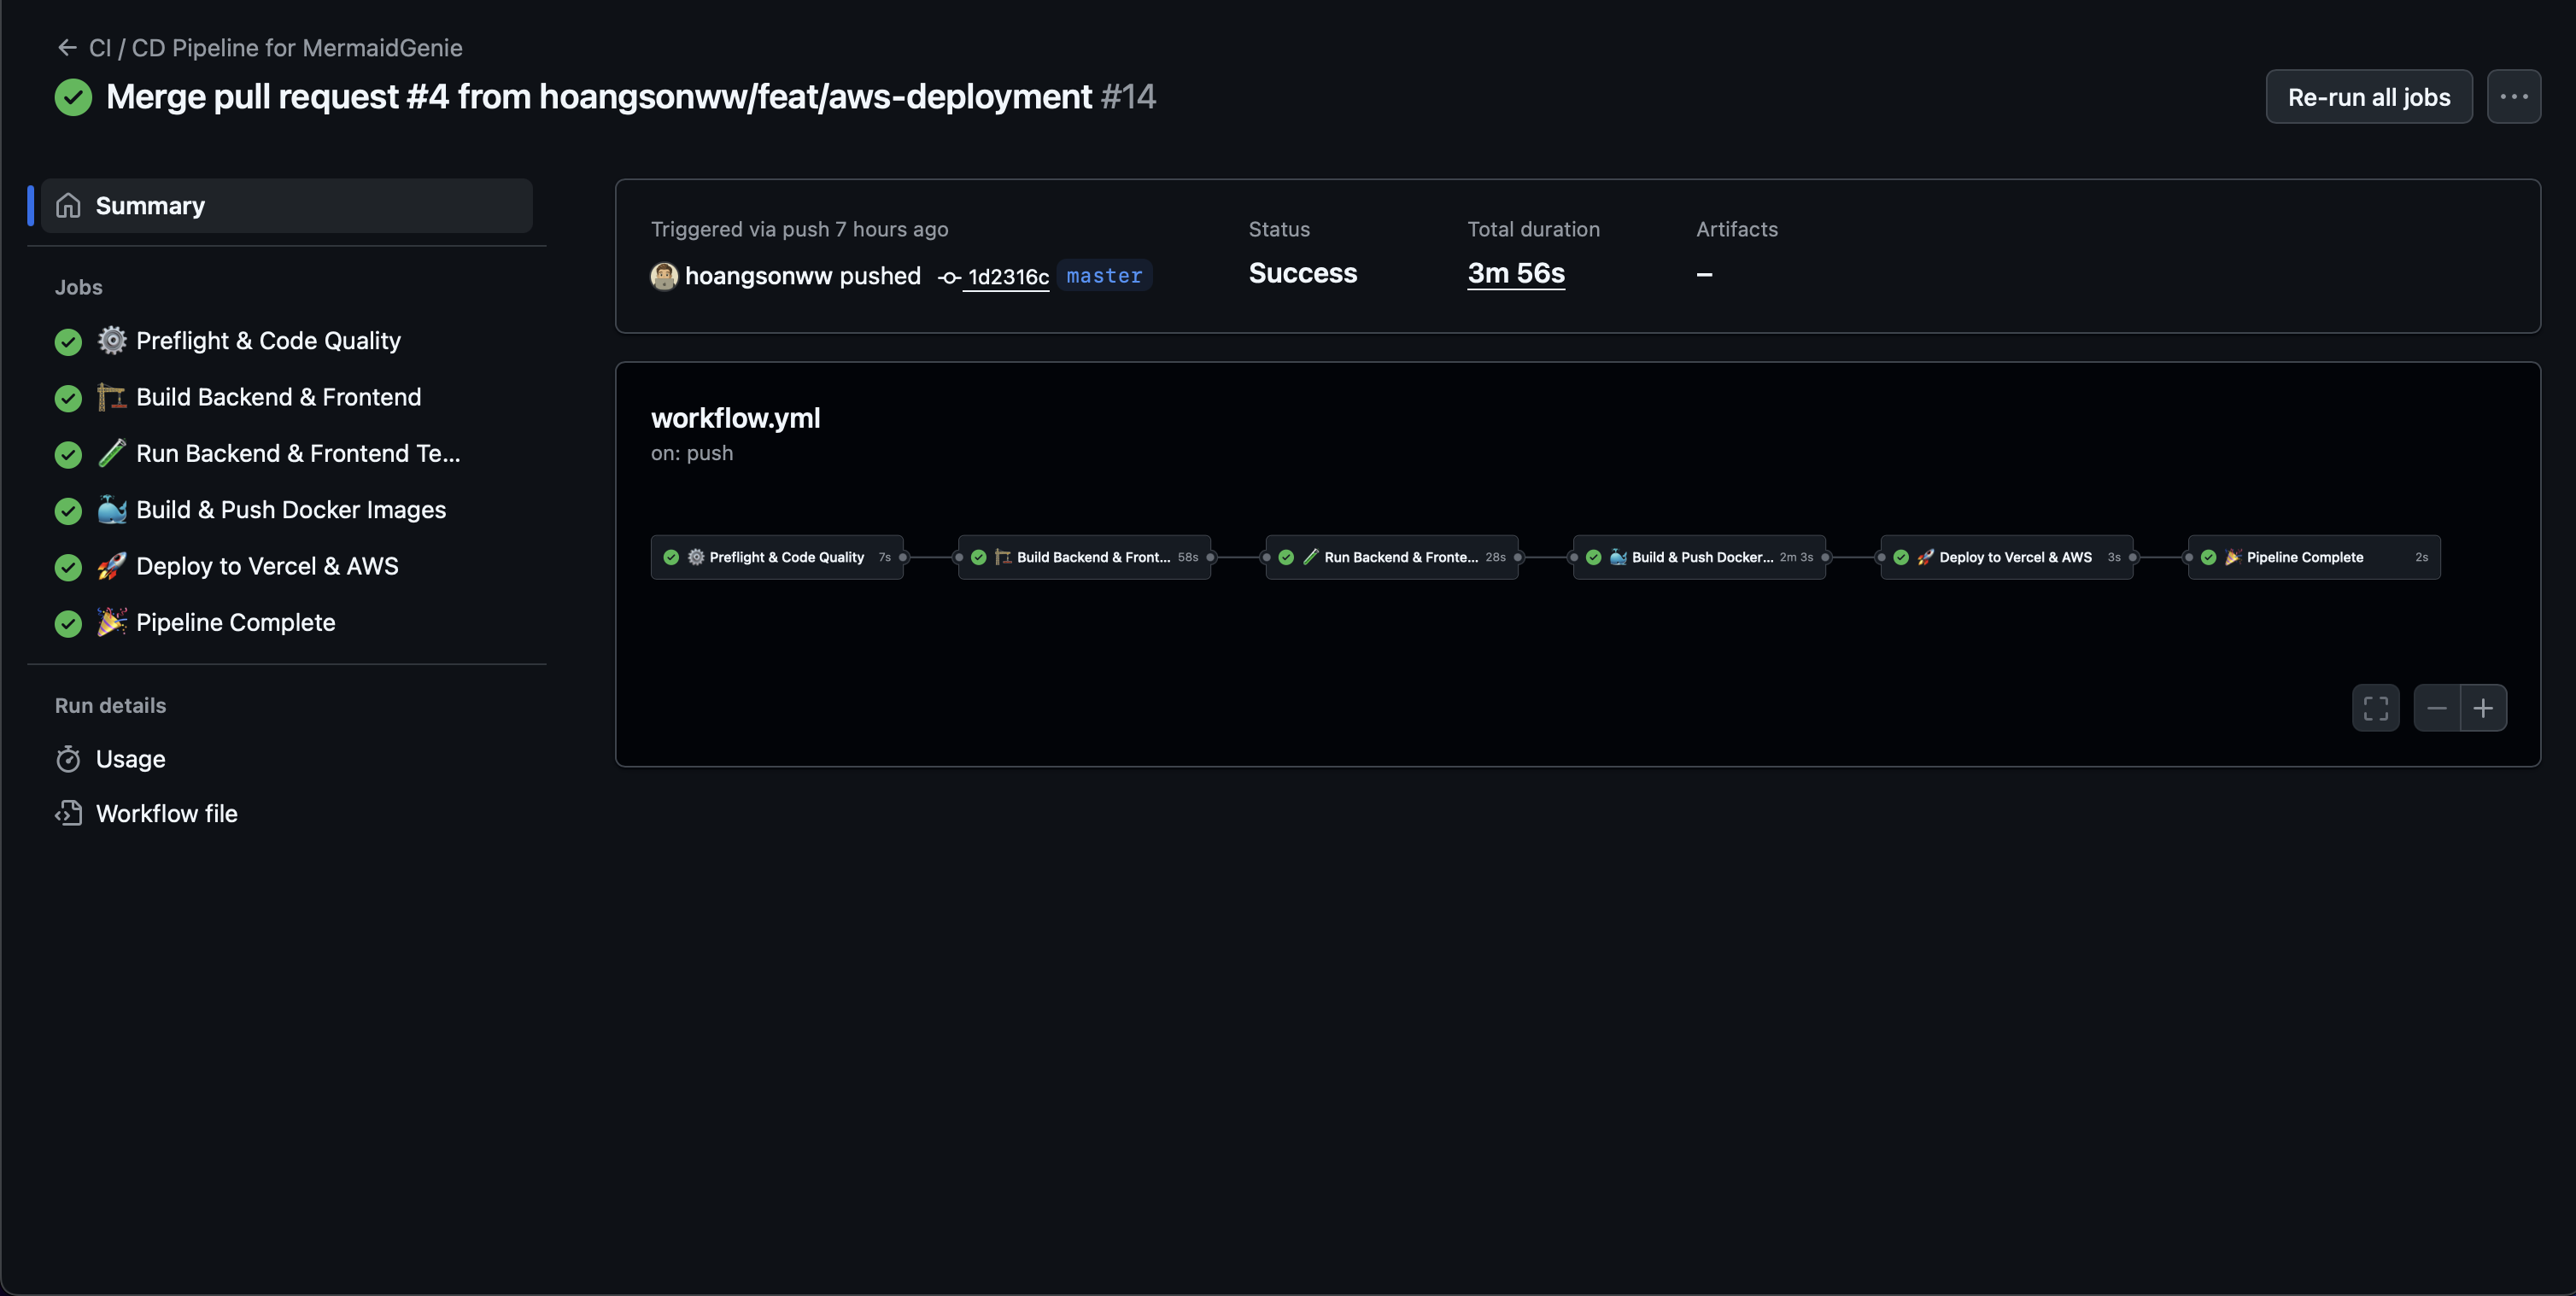This screenshot has height=1296, width=2576.
Task: Zoom in the workflow graph with plus button
Action: [2483, 708]
